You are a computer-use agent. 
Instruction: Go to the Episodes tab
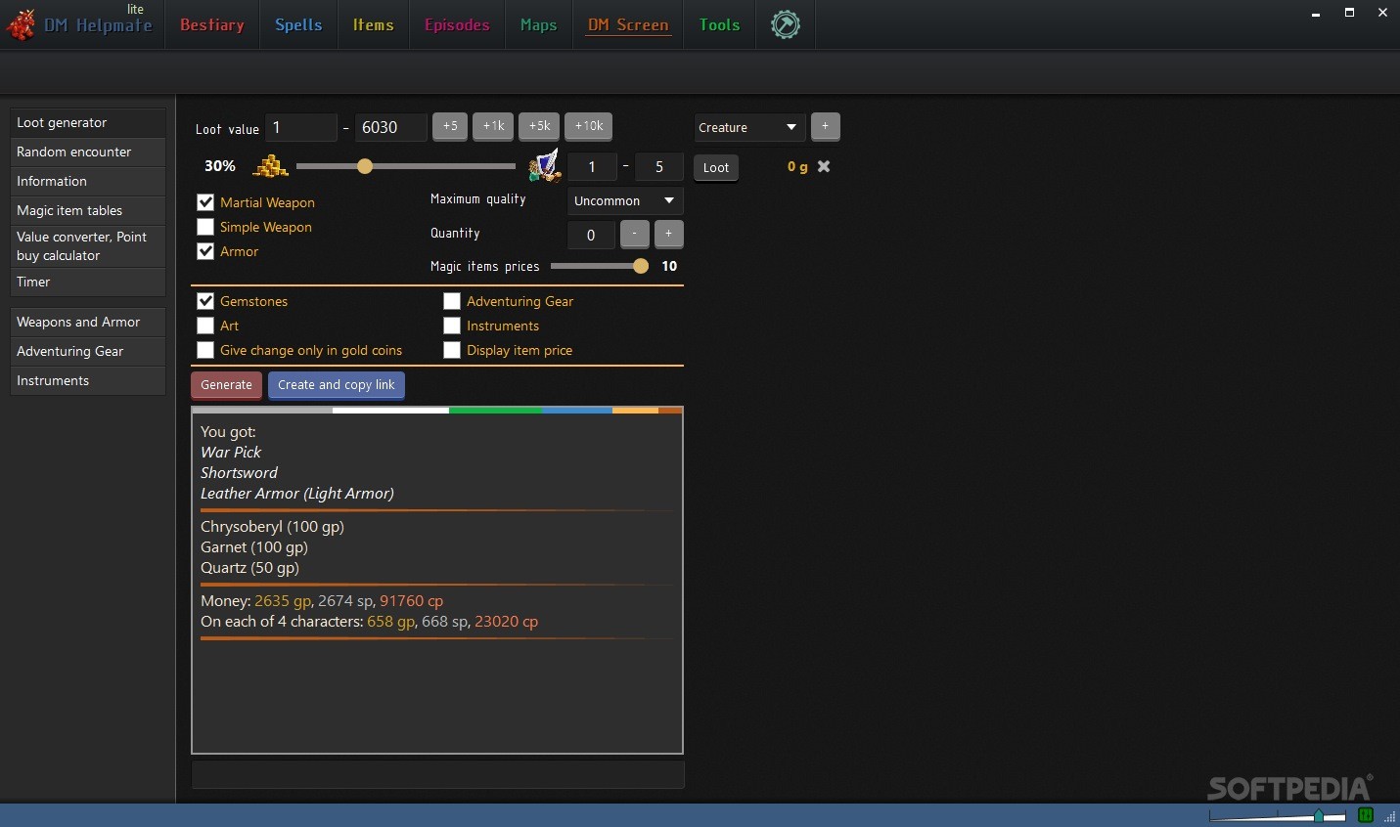point(457,24)
